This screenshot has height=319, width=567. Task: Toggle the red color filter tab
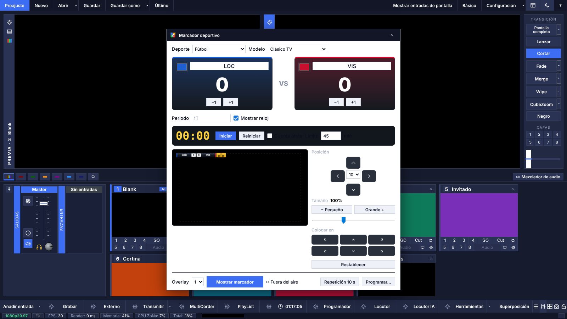[x=21, y=177]
